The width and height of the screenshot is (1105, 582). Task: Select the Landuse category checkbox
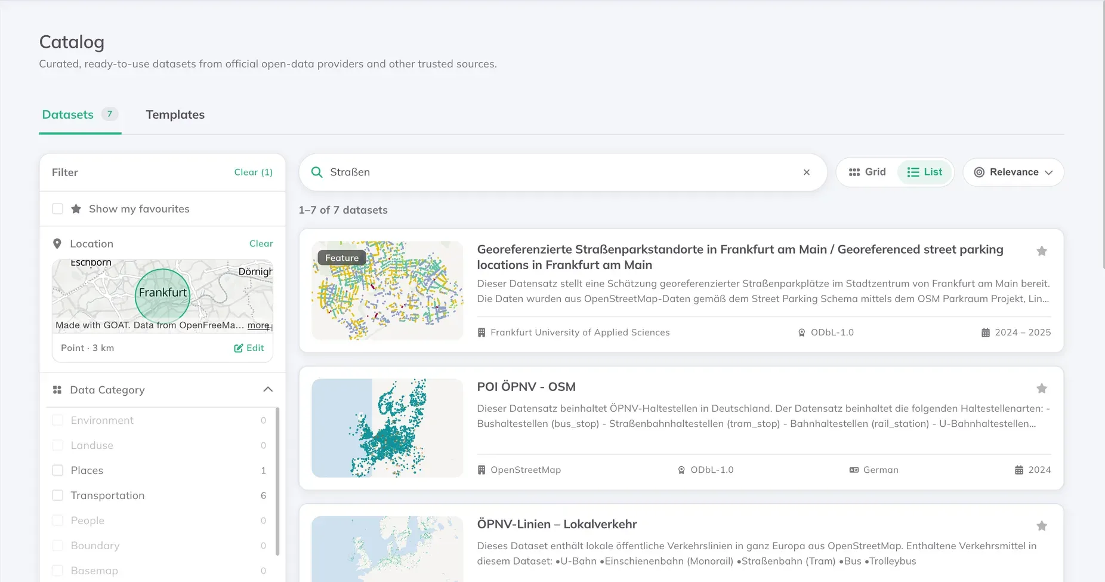58,445
